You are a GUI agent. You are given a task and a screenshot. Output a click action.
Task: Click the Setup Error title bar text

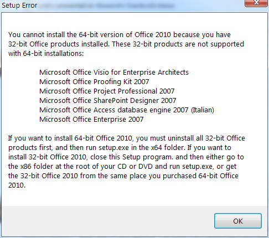click(19, 6)
